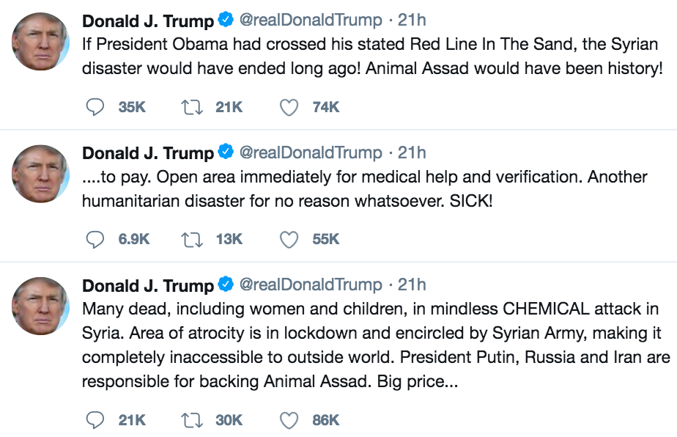This screenshot has width=677, height=437.
Task: Retweet the humanitarian disaster tweet
Action: (x=192, y=239)
